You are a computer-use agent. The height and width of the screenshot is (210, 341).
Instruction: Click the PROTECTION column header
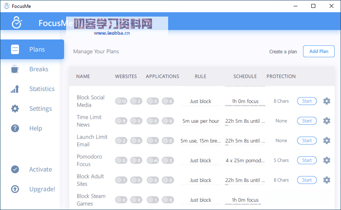[x=281, y=76]
